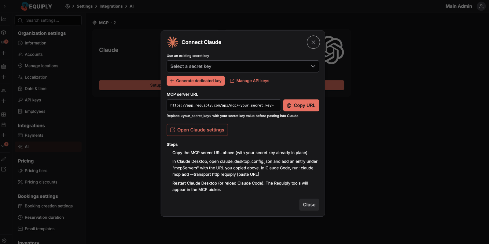Open Employees settings page
Screen dimensions: 489x244
click(x=48, y=111)
